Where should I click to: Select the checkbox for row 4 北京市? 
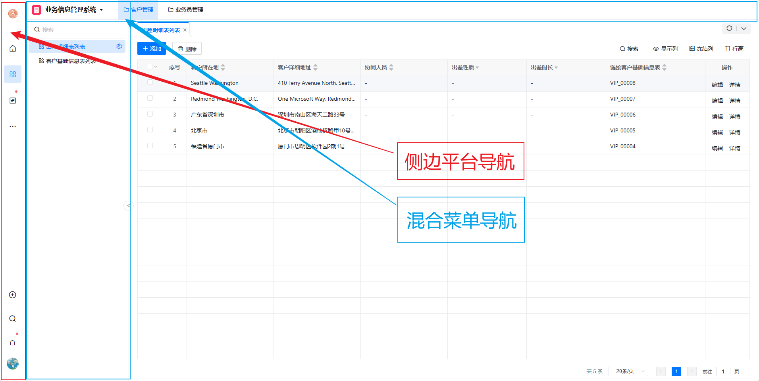[150, 130]
